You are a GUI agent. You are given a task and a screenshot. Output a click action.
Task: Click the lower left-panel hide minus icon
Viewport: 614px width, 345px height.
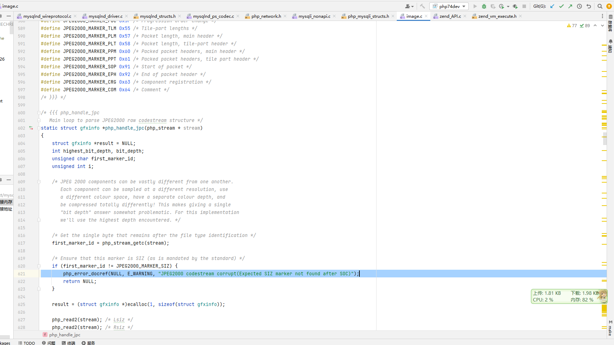coord(9,180)
